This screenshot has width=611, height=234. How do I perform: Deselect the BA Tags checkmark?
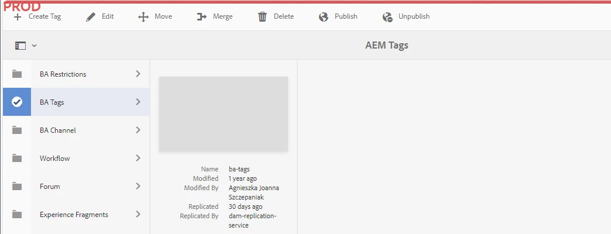click(17, 102)
